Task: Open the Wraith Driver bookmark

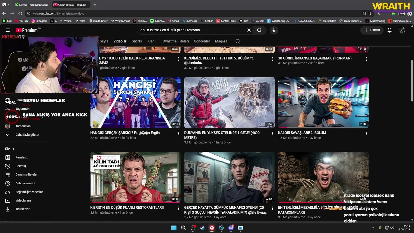Action: coord(98,21)
